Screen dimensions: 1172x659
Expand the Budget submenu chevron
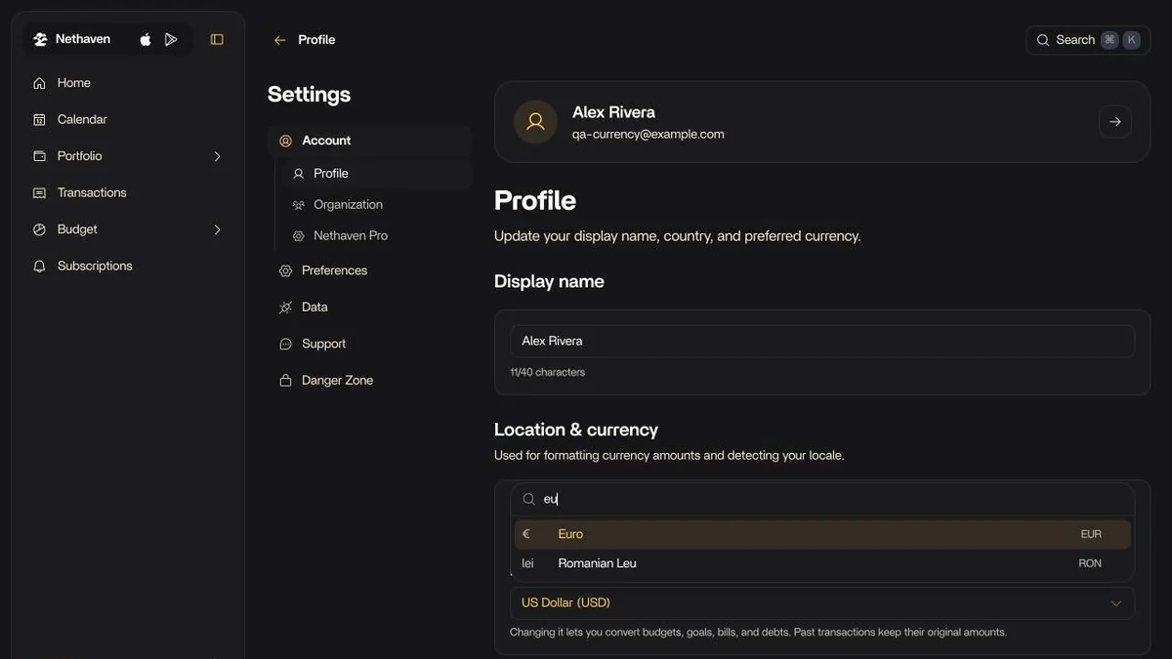click(217, 229)
